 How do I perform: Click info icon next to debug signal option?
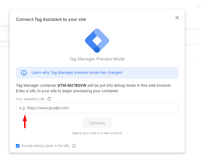(x=74, y=146)
